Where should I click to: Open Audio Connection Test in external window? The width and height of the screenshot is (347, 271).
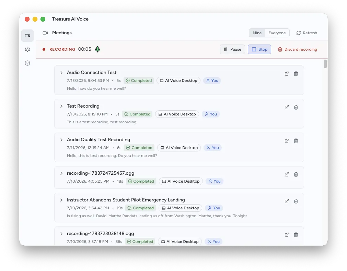[x=287, y=74]
